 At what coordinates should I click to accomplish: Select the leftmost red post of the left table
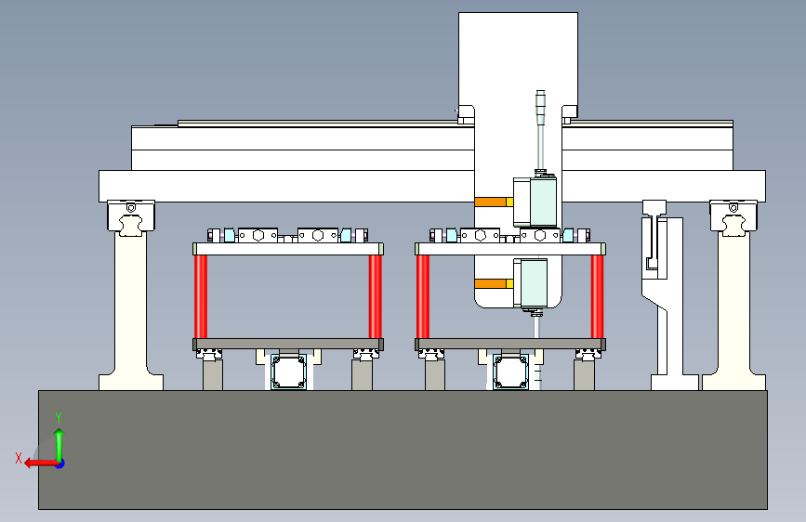pos(201,296)
